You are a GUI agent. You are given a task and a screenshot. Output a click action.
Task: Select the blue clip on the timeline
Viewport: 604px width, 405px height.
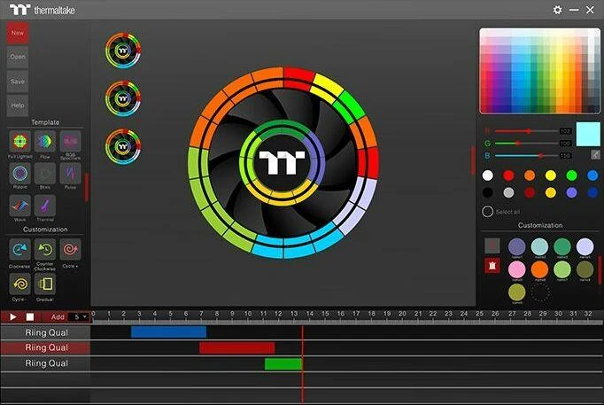[168, 332]
